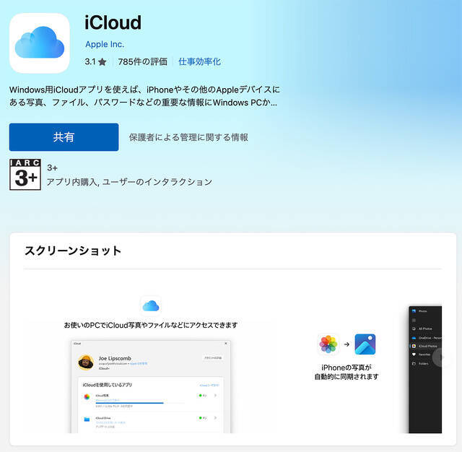Click the Photos flower icon in second screenshot
462x452 pixels.
(328, 344)
